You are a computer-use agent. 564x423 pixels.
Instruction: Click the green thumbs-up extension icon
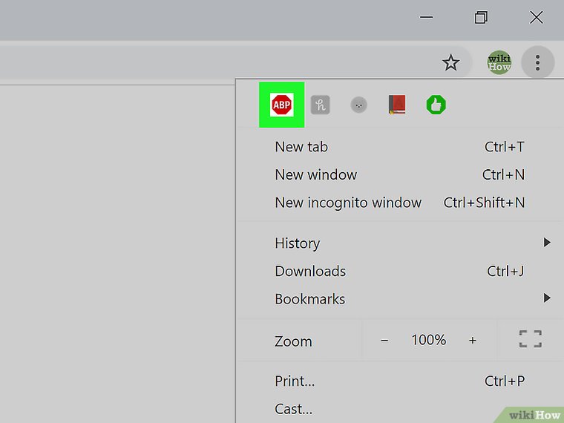pyautogui.click(x=436, y=105)
